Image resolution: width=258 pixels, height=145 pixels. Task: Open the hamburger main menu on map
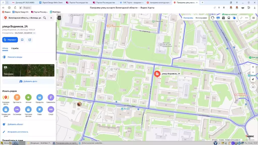coord(253,18)
